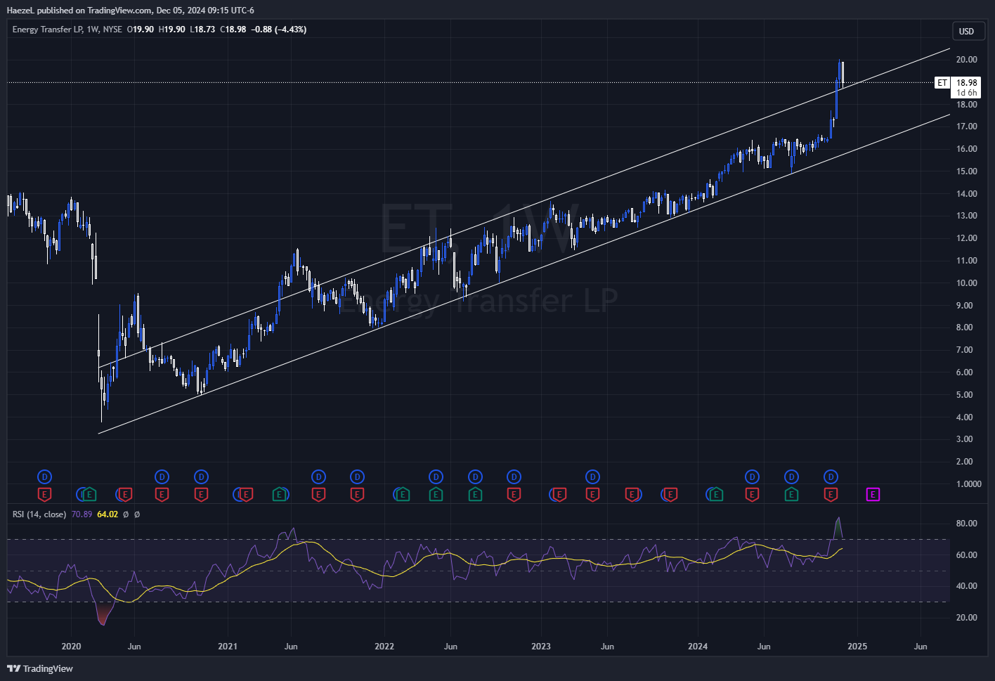Click the −0.88 (−4.43%) change value
995x681 pixels.
tap(279, 30)
